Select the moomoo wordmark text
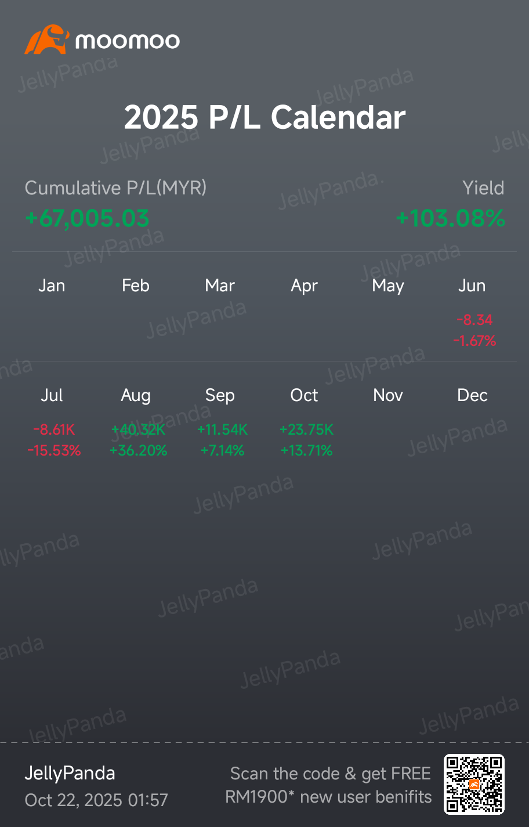The height and width of the screenshot is (827, 529). pyautogui.click(x=128, y=41)
